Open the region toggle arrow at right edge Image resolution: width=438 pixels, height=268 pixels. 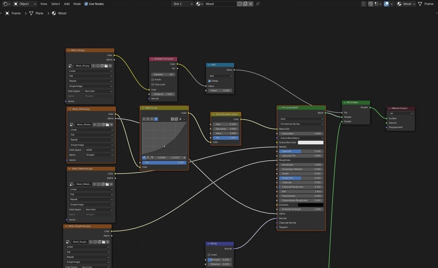[x=436, y=13]
